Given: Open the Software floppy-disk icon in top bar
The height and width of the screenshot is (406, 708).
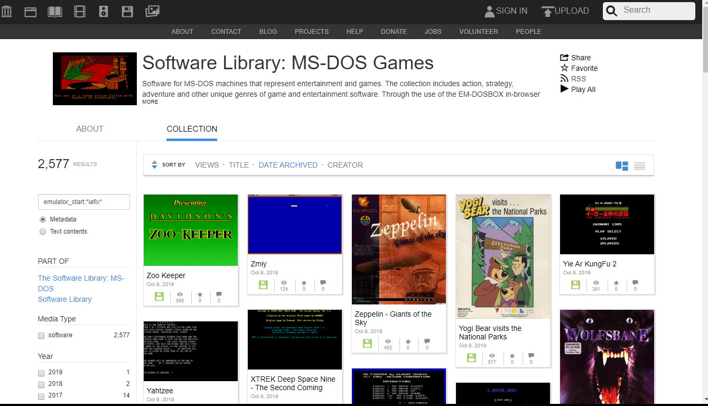Looking at the screenshot, I should tap(127, 11).
